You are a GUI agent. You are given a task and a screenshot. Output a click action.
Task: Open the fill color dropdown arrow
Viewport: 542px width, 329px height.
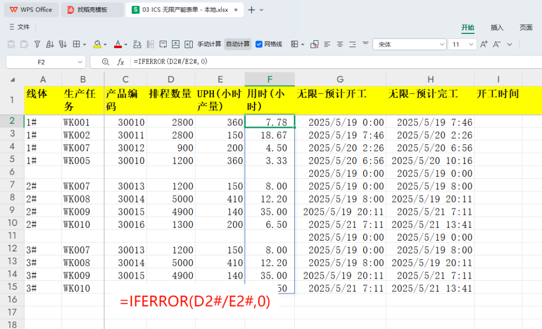coord(105,44)
